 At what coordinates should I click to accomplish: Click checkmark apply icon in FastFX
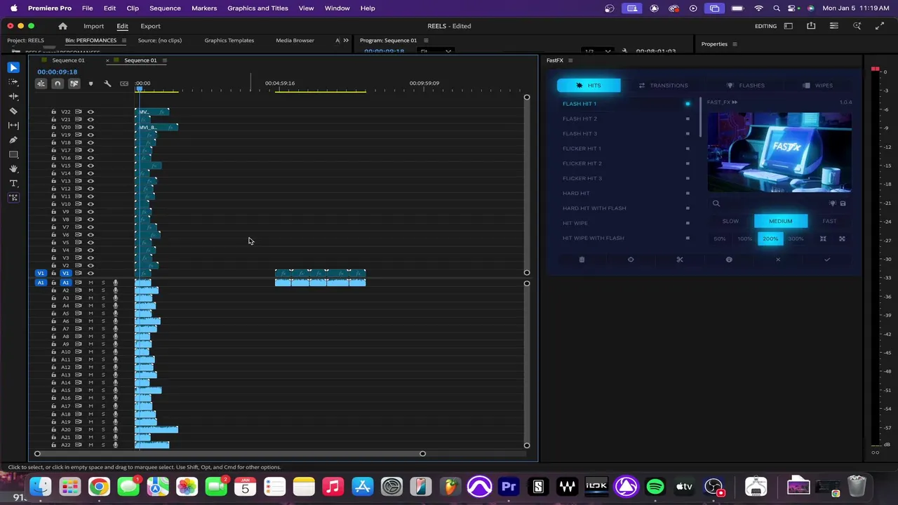pos(827,260)
